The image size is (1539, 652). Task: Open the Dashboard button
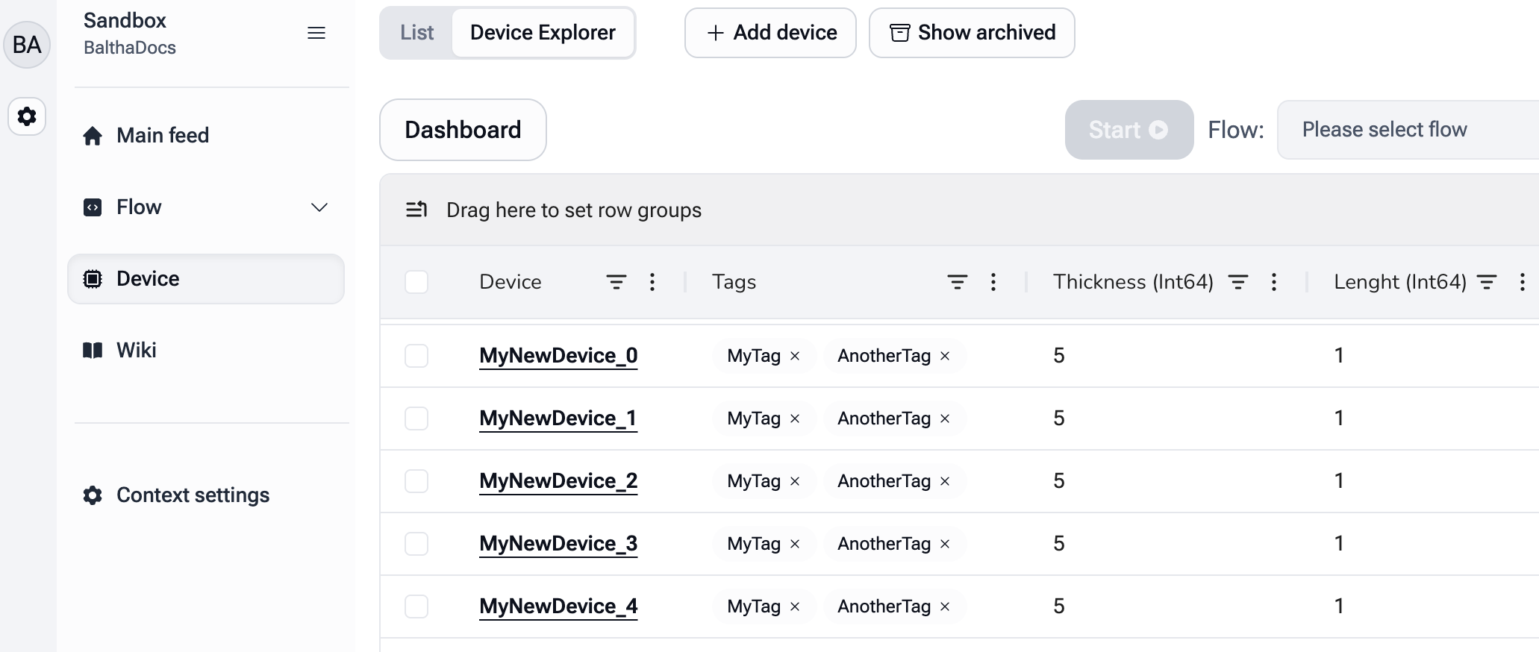pyautogui.click(x=463, y=130)
